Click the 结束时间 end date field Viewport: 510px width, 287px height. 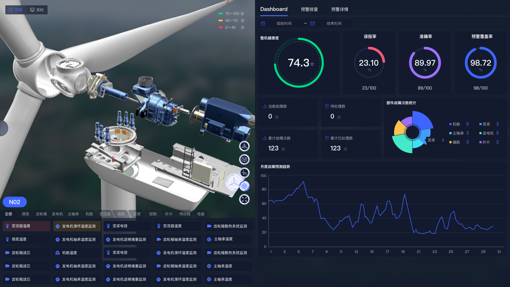click(334, 23)
